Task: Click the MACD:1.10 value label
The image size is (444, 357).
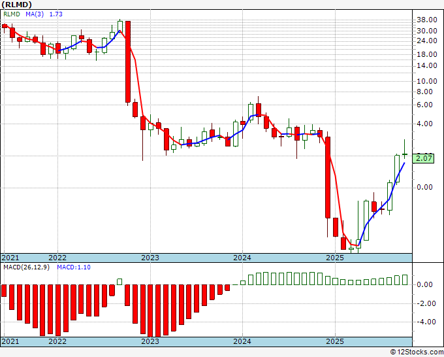Action: (x=74, y=267)
